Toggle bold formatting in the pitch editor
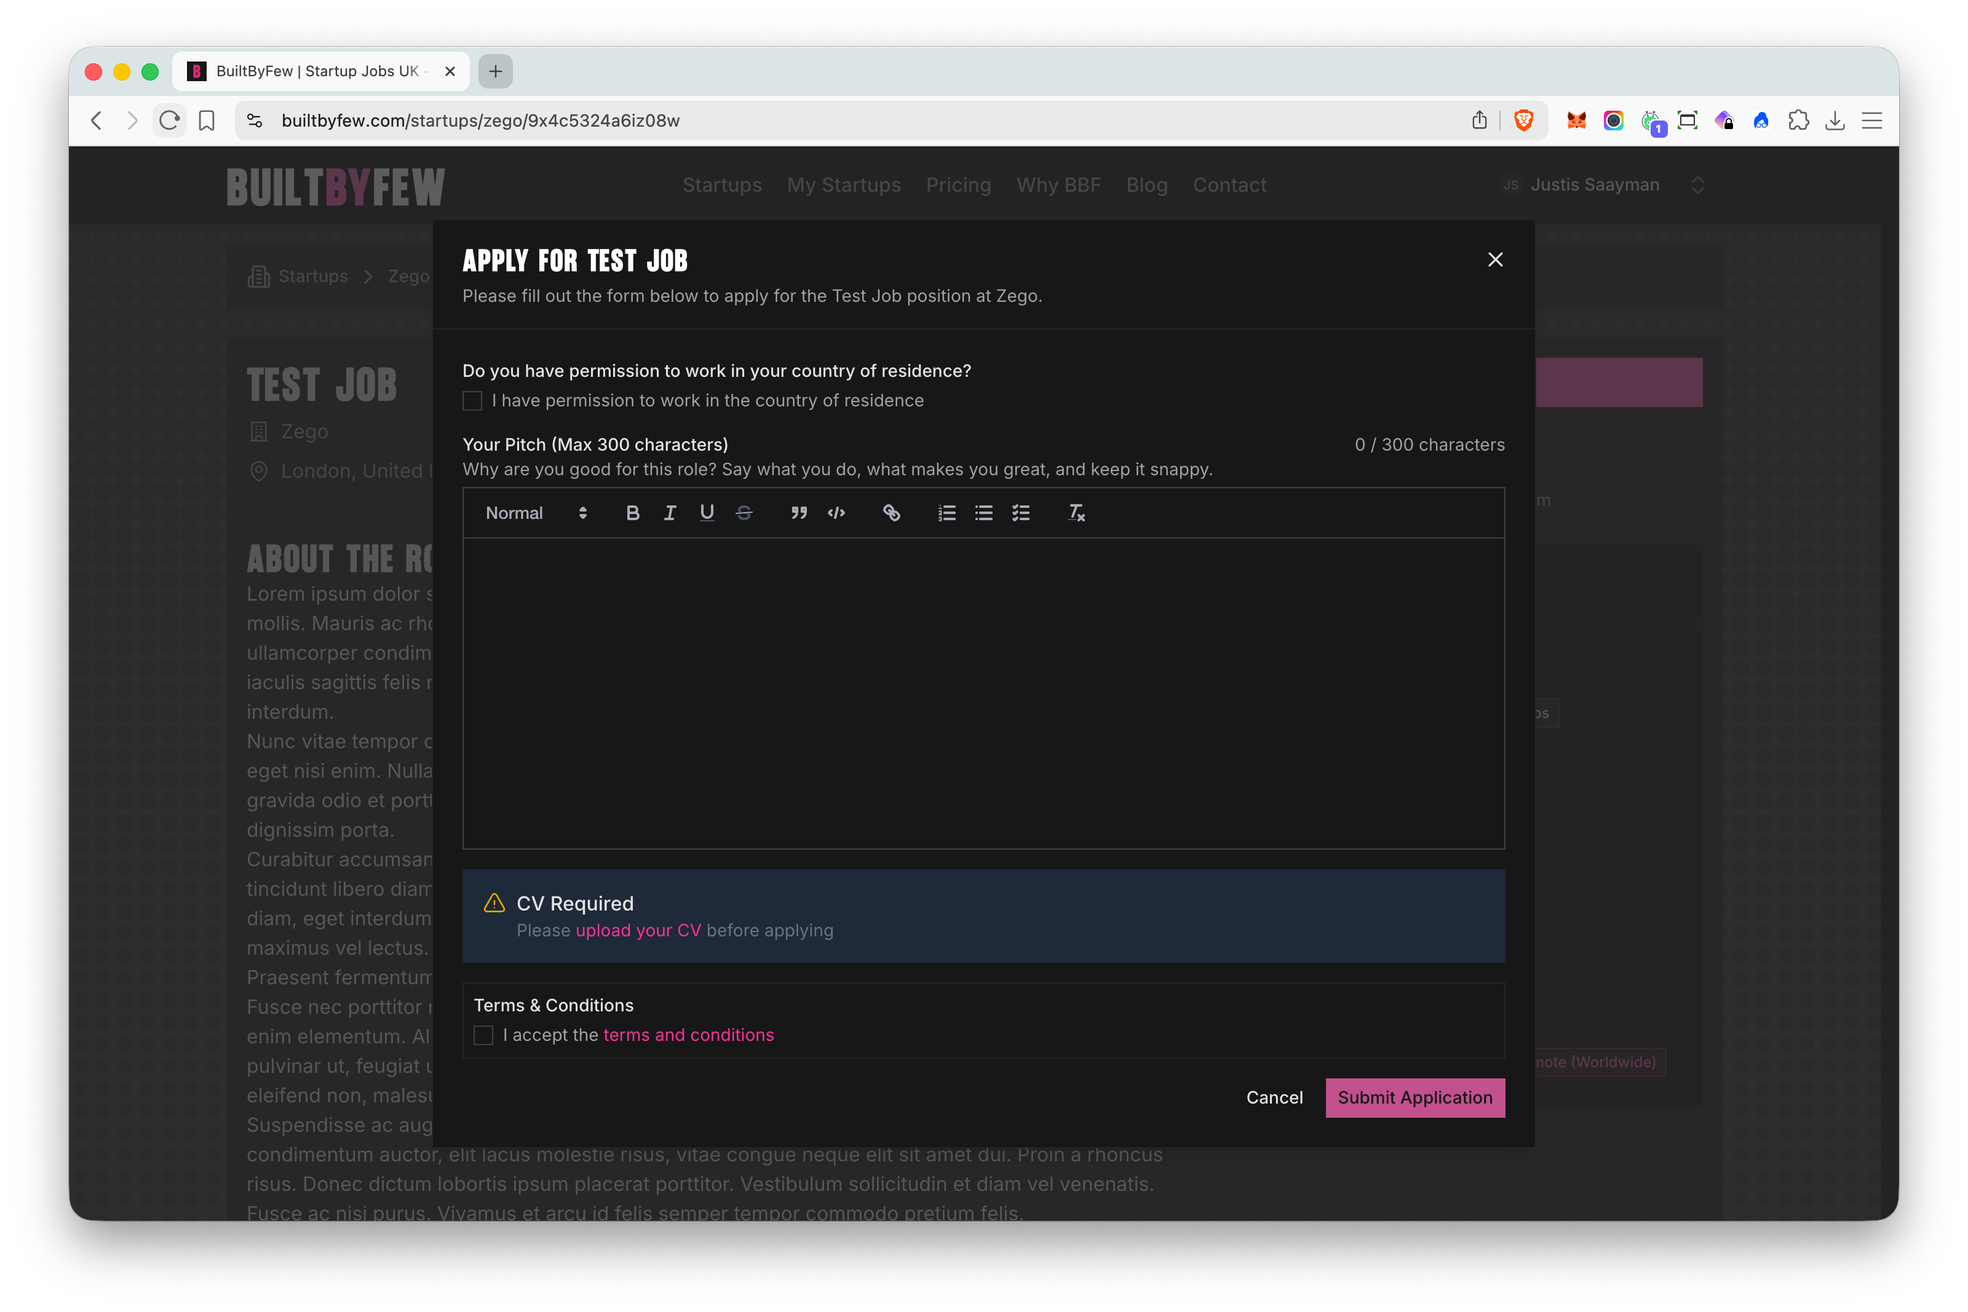Screen dimensions: 1968x1312 tap(633, 513)
